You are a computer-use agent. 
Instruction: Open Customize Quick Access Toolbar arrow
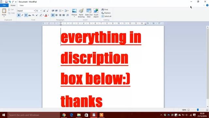[16, 2]
